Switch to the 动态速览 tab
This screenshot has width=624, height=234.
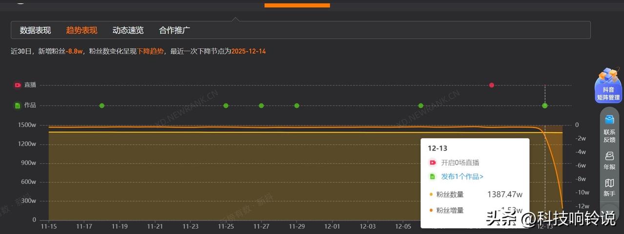click(x=128, y=30)
